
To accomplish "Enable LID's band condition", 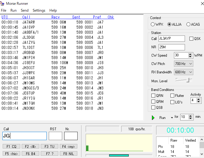I will (x=172, y=102).
